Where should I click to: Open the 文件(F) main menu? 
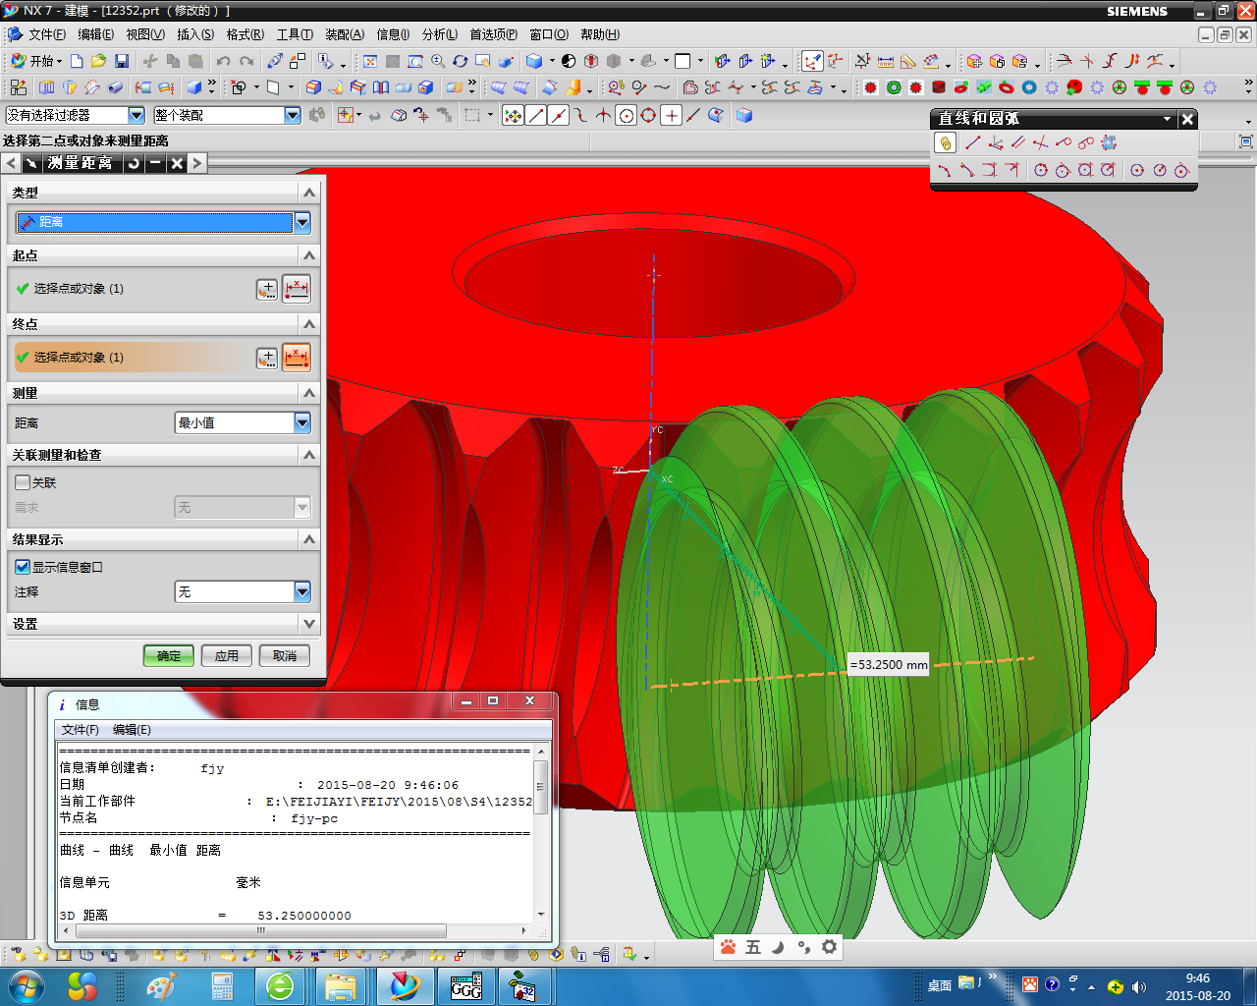(x=46, y=34)
